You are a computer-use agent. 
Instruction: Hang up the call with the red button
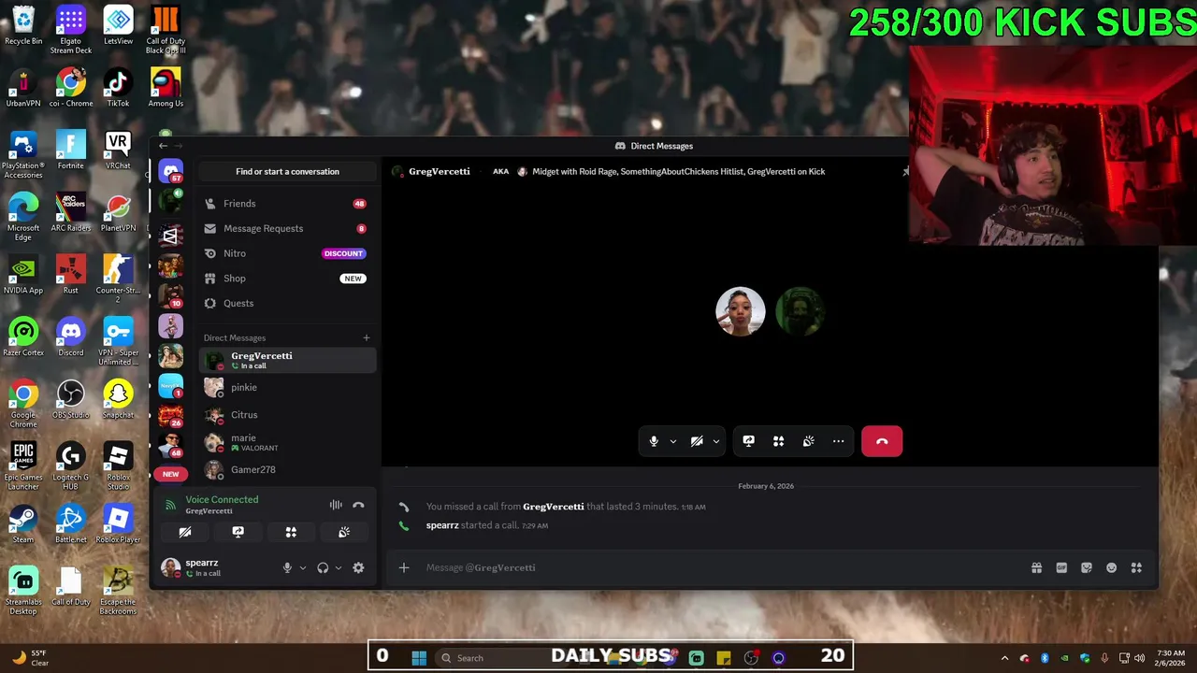(882, 441)
